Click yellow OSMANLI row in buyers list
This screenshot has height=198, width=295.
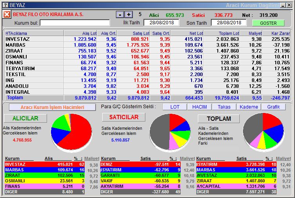pos(45,181)
